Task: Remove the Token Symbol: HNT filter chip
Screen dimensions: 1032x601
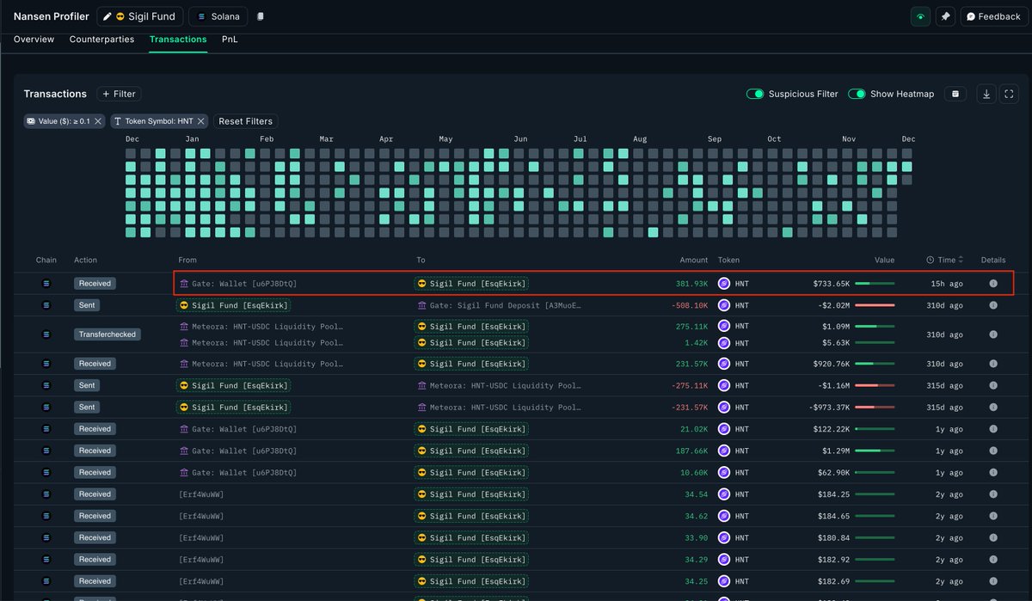Action: coord(201,121)
